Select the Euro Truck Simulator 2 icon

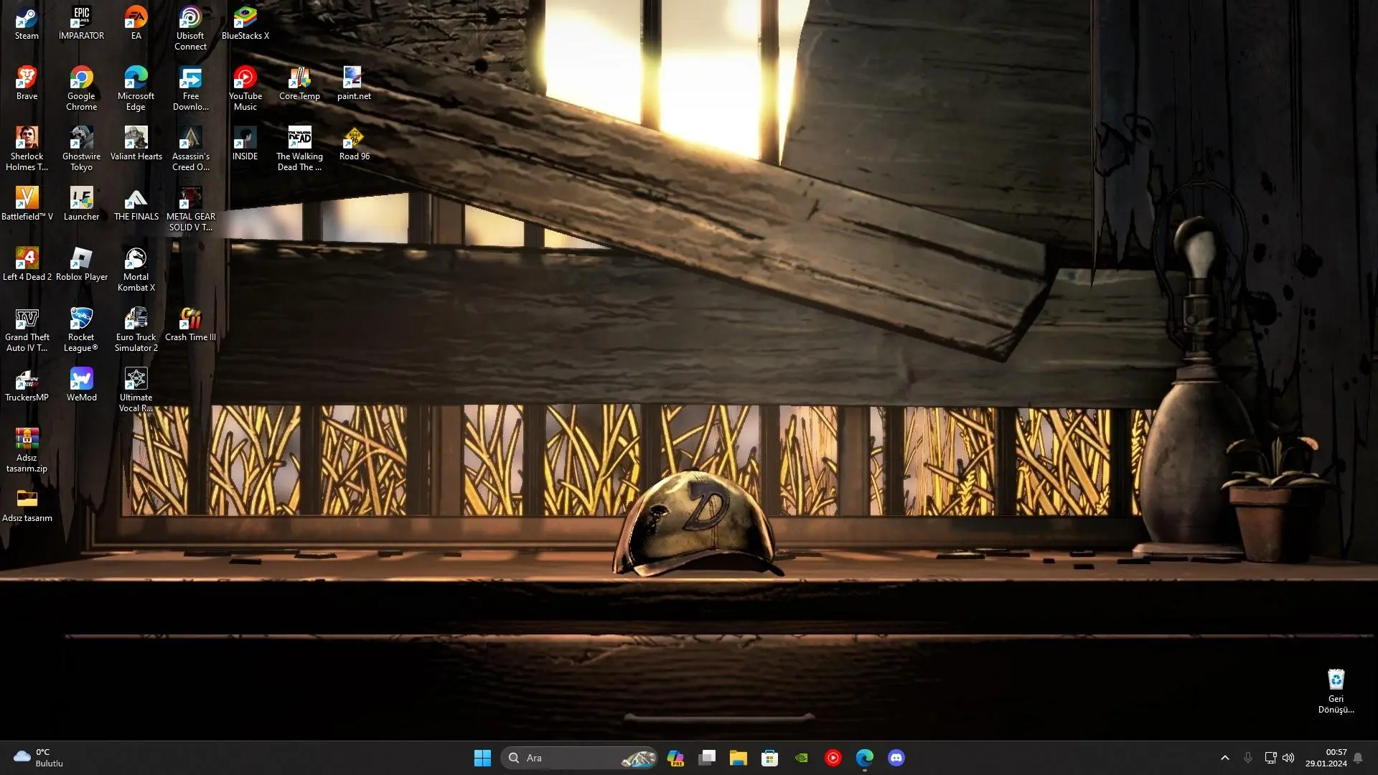[136, 329]
